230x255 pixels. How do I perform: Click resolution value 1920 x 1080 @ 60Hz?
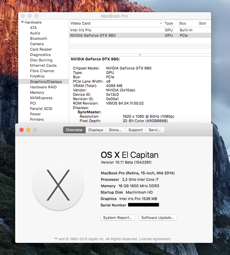click(x=148, y=116)
